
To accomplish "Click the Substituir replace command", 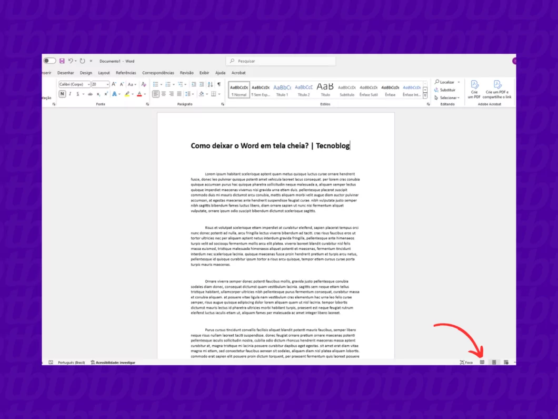I will pyautogui.click(x=445, y=90).
